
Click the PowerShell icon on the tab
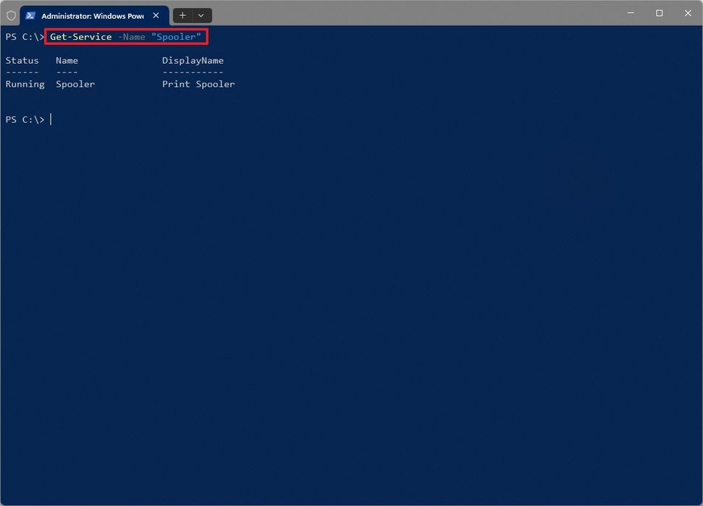pyautogui.click(x=30, y=16)
